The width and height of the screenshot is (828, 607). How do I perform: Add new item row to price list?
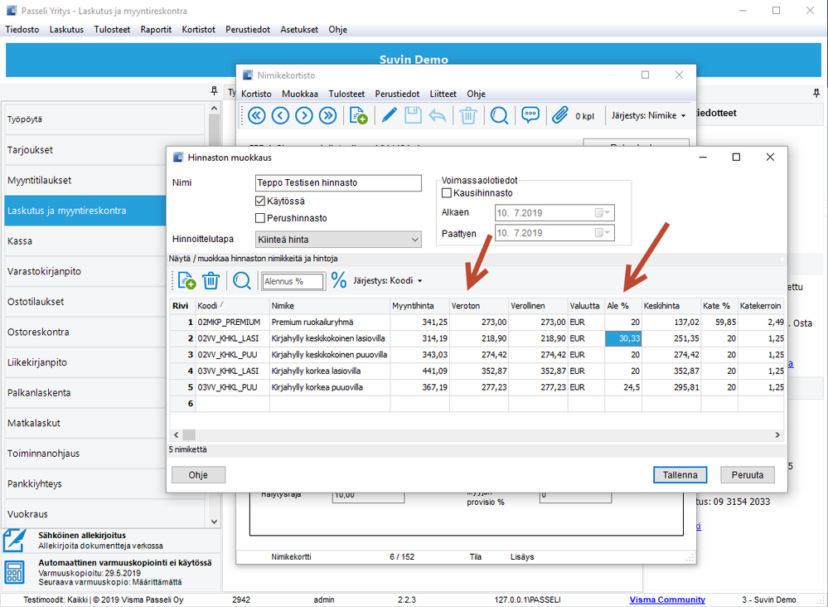coord(186,281)
